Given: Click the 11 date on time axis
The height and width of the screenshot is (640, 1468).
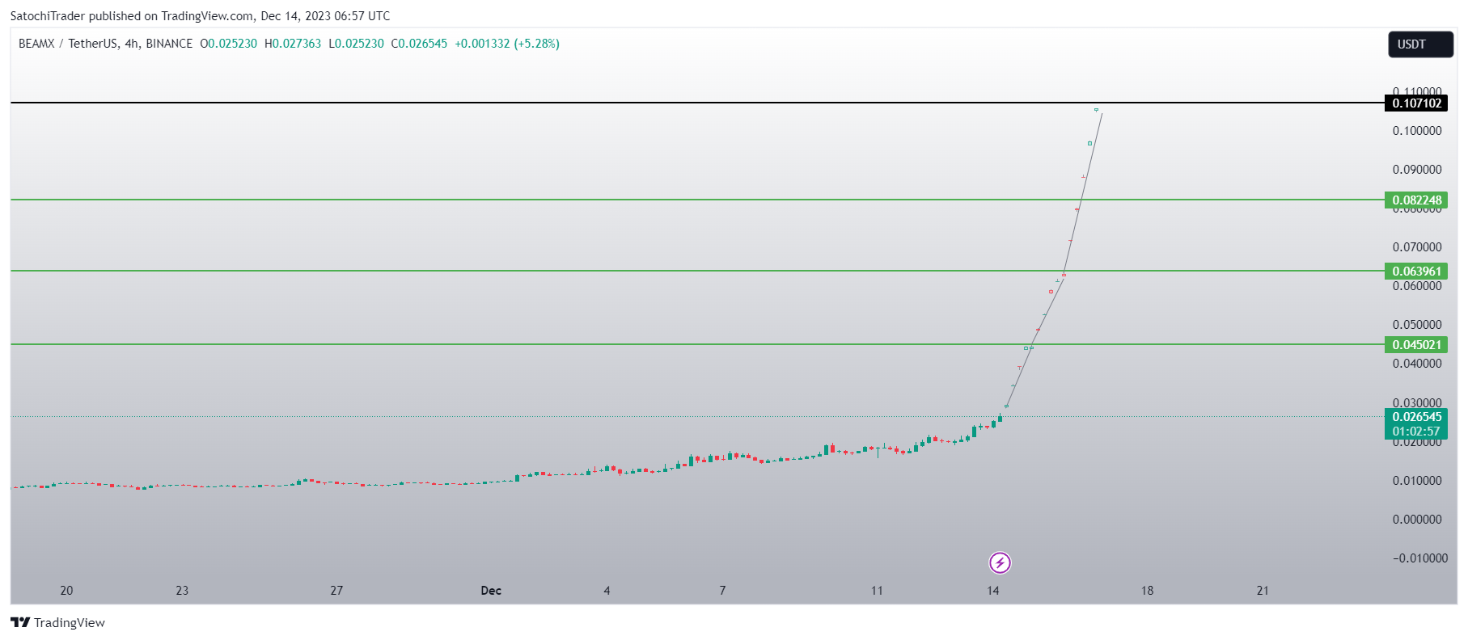Looking at the screenshot, I should click(877, 591).
